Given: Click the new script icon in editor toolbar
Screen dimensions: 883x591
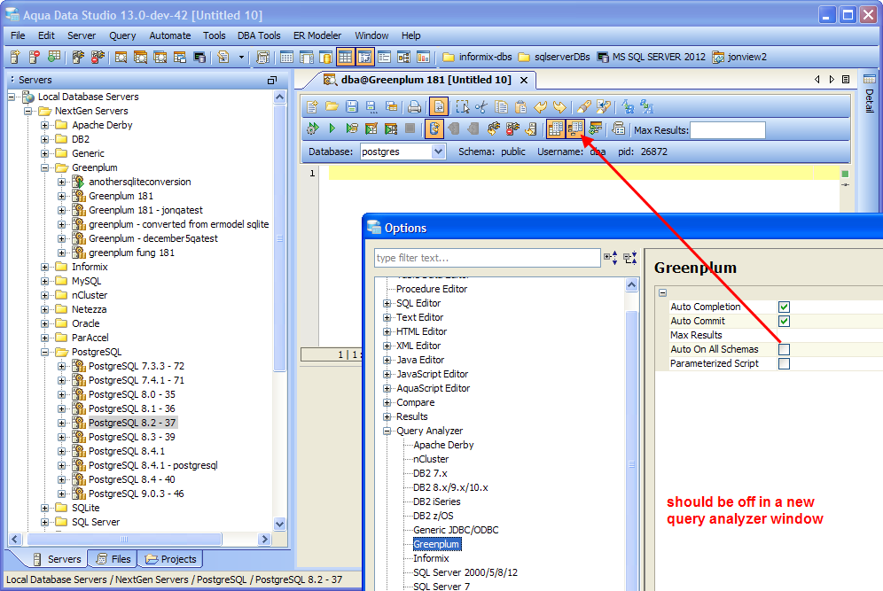Looking at the screenshot, I should [x=313, y=106].
